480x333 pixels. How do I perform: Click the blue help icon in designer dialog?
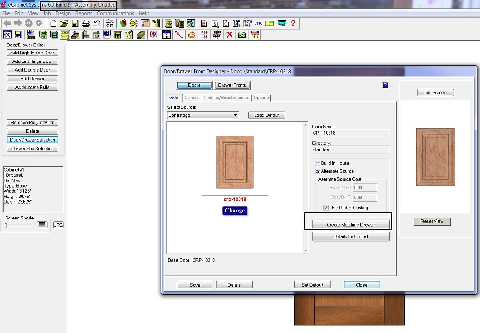(385, 85)
